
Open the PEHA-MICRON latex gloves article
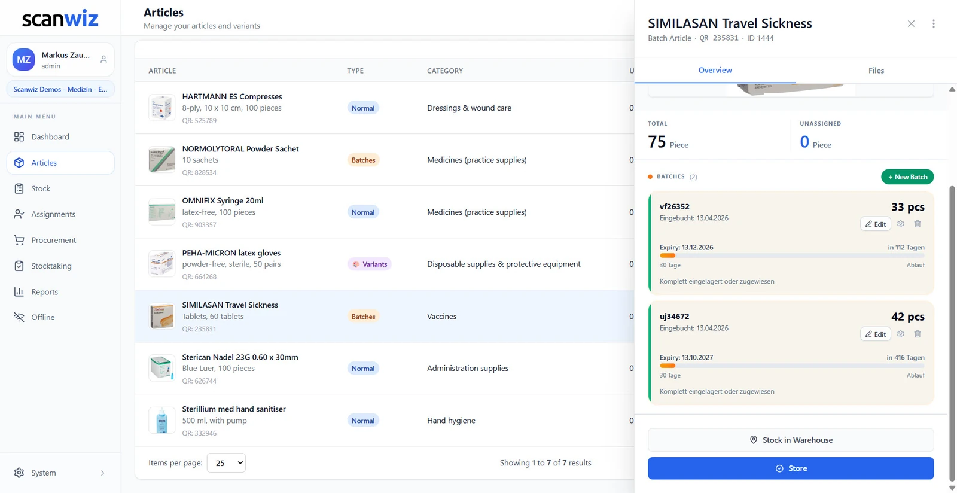[231, 253]
